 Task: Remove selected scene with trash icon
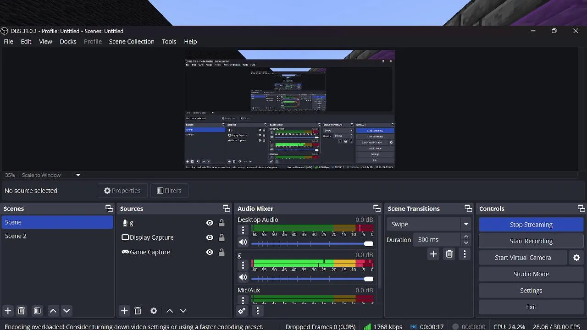[x=21, y=311]
